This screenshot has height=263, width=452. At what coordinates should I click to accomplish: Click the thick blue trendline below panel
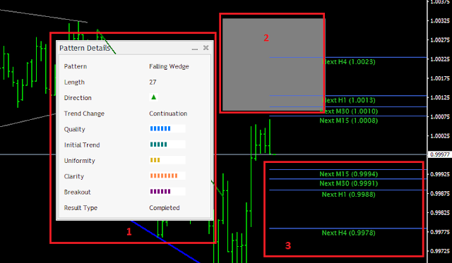[165, 242]
